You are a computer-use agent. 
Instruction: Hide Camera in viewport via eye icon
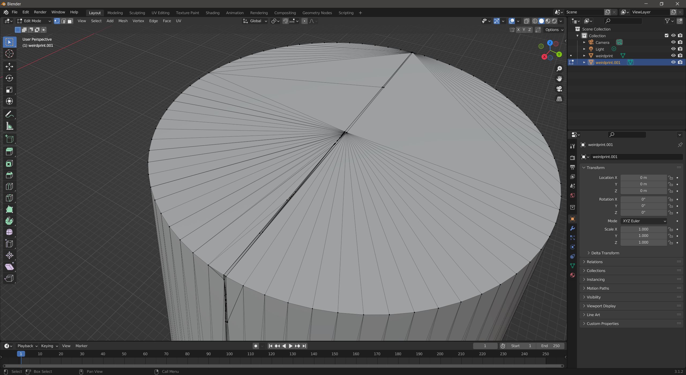[673, 42]
